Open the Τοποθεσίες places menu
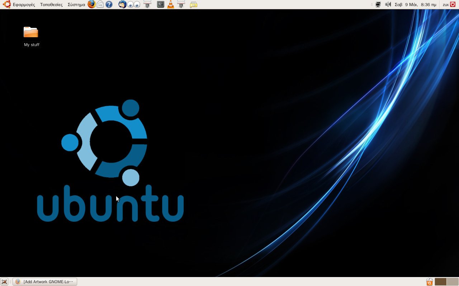Viewport: 459px width, 286px height. [x=51, y=5]
